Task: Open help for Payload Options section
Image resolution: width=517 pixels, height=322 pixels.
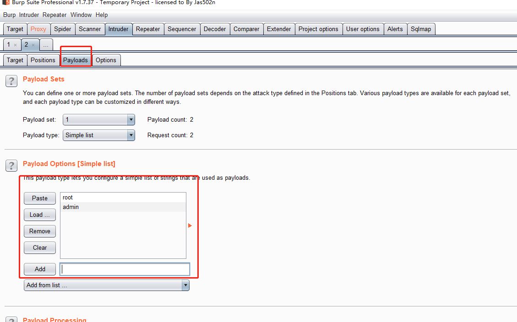Action: point(11,166)
